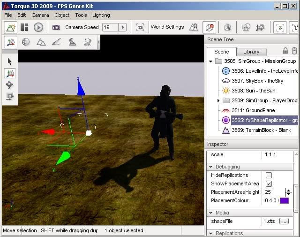The image size is (300, 237).
Task: Open the Lighting menu
Action: (101, 15)
